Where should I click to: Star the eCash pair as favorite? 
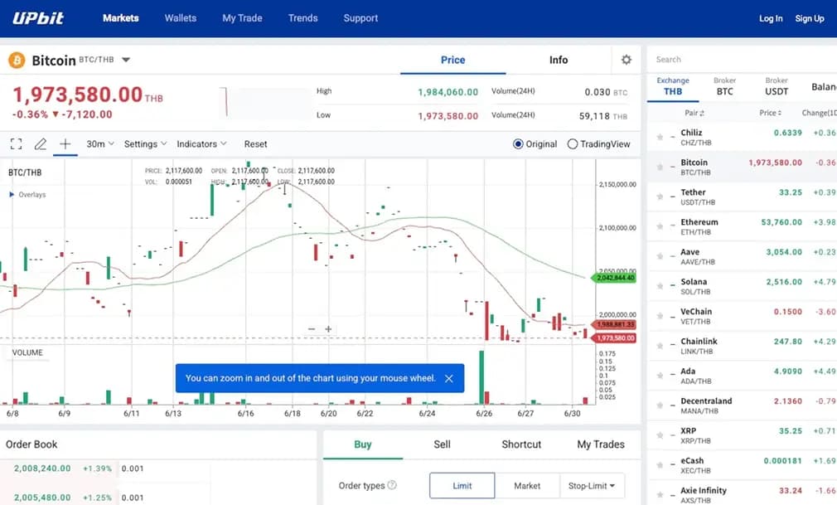coord(660,465)
